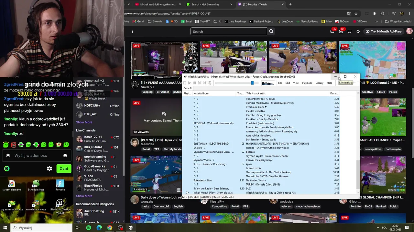Screen dimensions: 414x232
Task: Open the Google Translate page icon
Action: pos(349,14)
